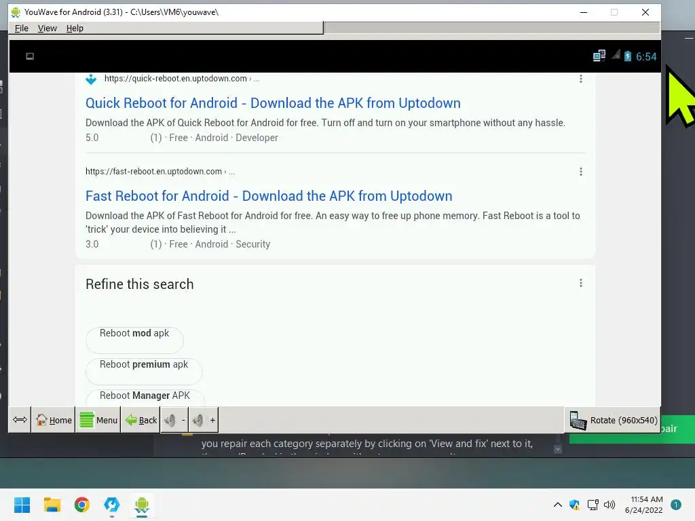This screenshot has width=695, height=521.
Task: Open Quick Reboot for Android Uptodown link
Action: pos(273,103)
